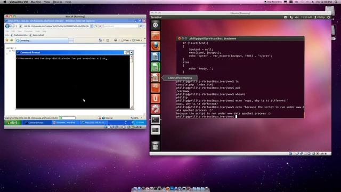The height and width of the screenshot is (192, 341).
Task: Click the Windows XP Start button
Action: [x=13, y=123]
